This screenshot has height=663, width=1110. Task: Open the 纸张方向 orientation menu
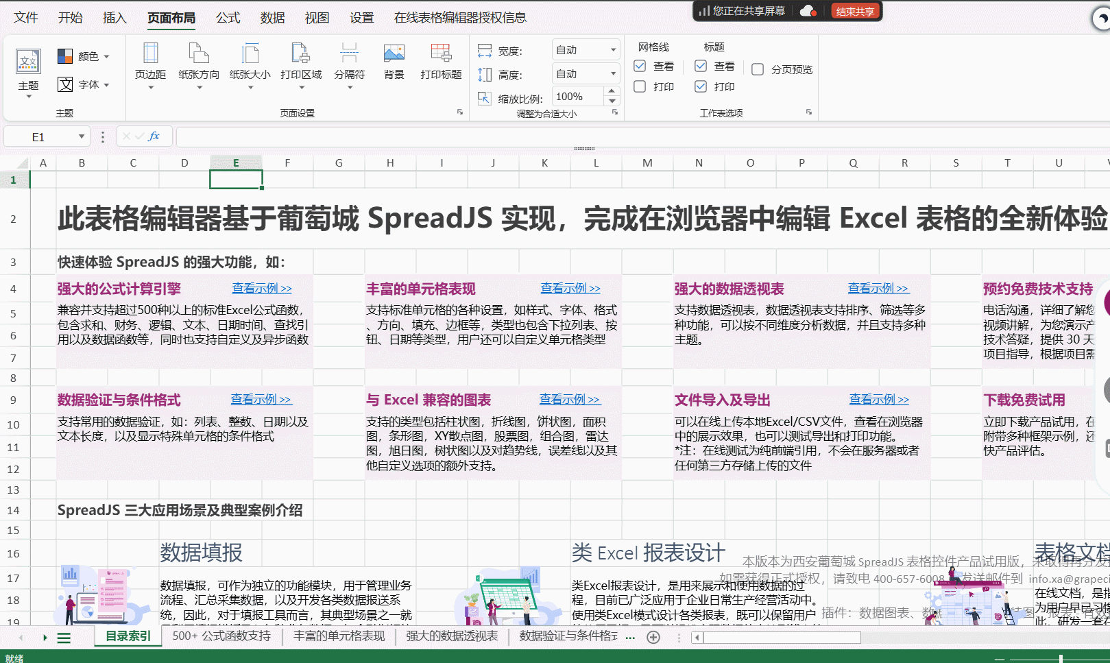pos(199,67)
